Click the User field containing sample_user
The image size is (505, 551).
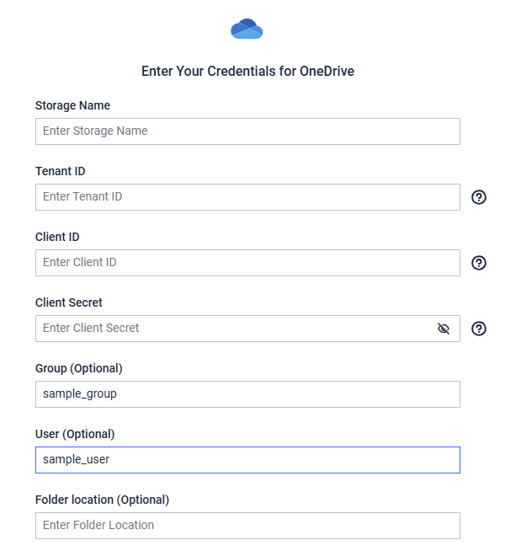(247, 460)
